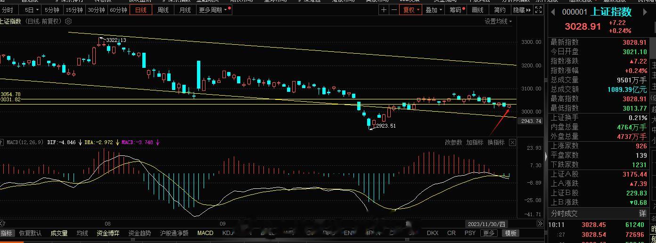Screen dimensions: 656x243
Task: Toggle the 简约 simple mode
Action: tap(500, 10)
